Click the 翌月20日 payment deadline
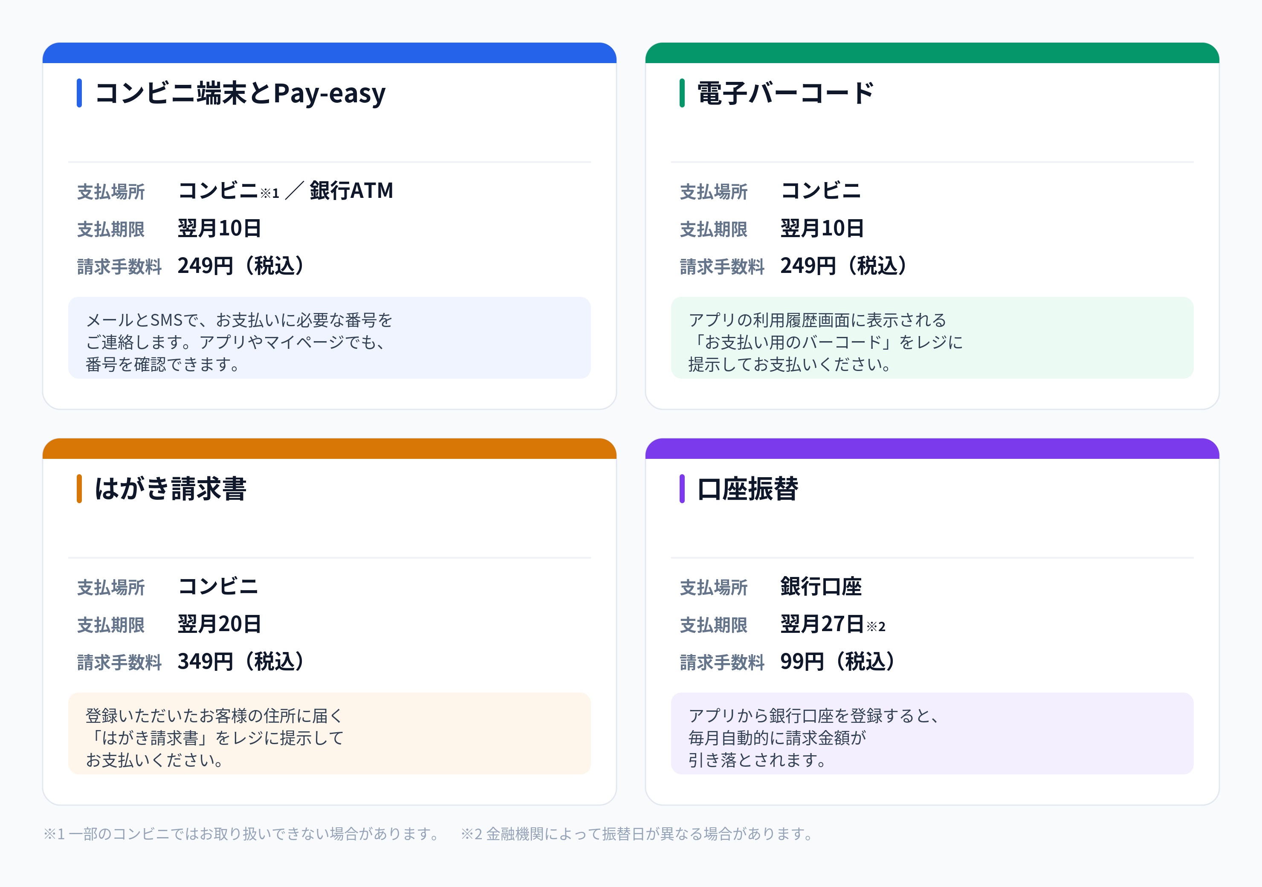 [x=219, y=624]
